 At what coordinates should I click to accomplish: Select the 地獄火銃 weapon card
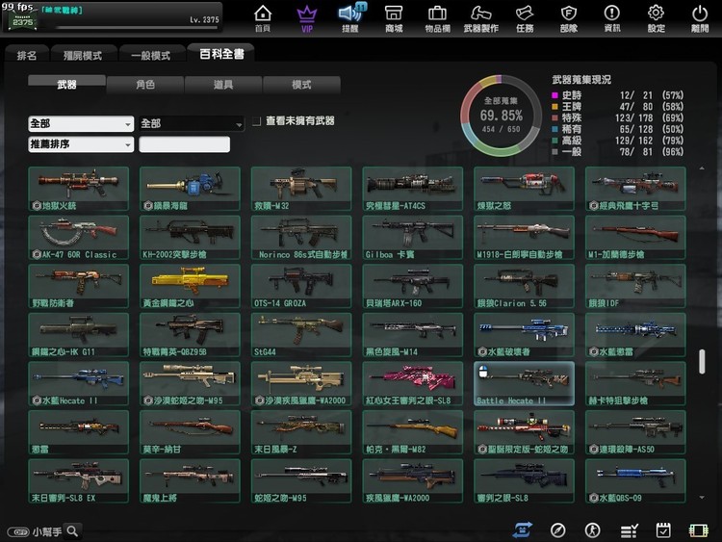pos(78,189)
